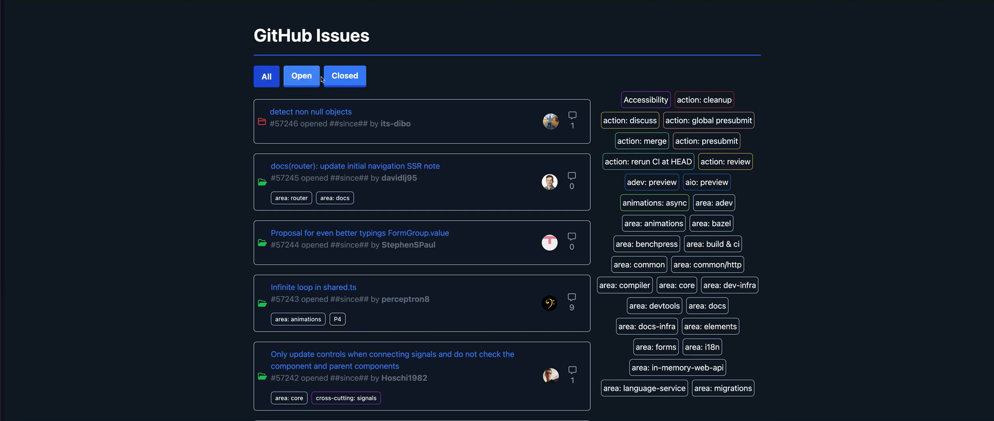994x421 pixels.
Task: Select the 'action: rerun CI at HEAD' label
Action: click(648, 162)
